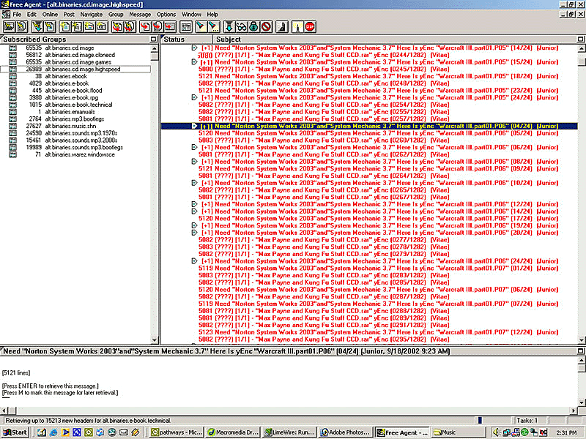The height and width of the screenshot is (439, 586).
Task: Expand thread Warcraft III.part01.P06 (10/24)
Action: tap(194, 182)
